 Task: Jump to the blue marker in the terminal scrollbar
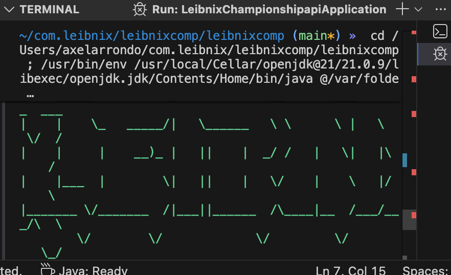click(x=405, y=160)
